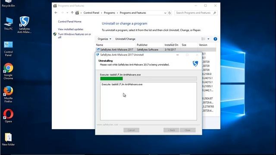The height and width of the screenshot is (155, 276).
Task: Click the Close button in the uninstaller dialog
Action: click(x=188, y=130)
